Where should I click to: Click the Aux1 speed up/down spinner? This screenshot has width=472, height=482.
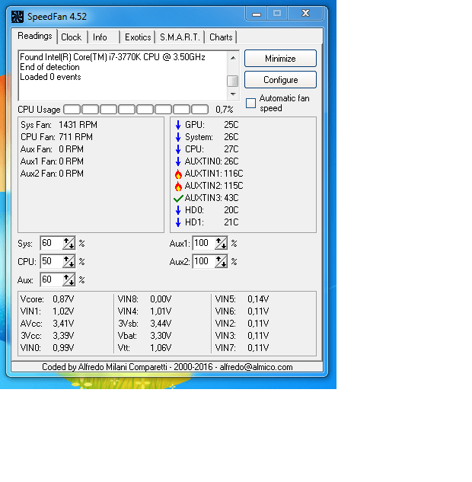222,244
